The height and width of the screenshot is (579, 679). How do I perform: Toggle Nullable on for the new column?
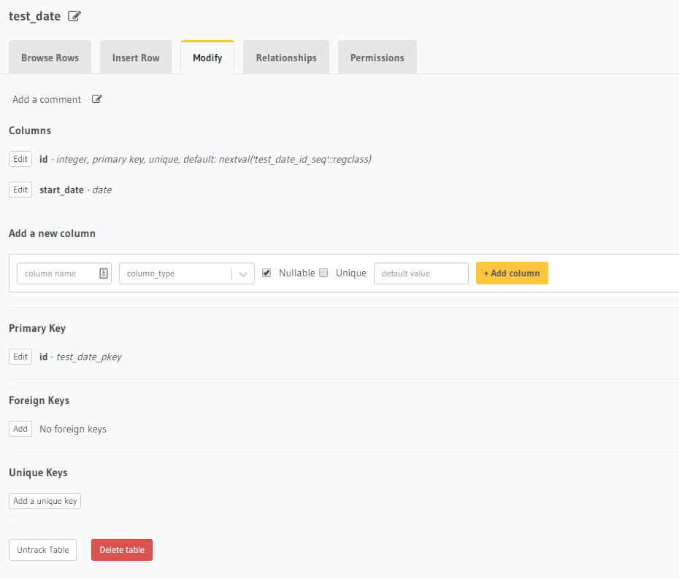click(267, 272)
